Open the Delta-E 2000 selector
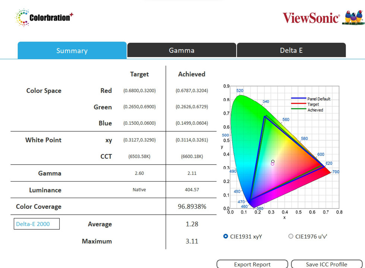The image size is (365, 268). click(x=36, y=224)
